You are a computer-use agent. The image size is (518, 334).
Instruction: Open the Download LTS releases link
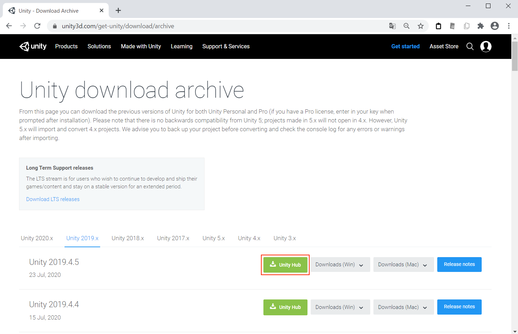(x=53, y=199)
